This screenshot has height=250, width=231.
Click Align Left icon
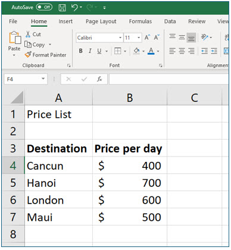(172, 51)
